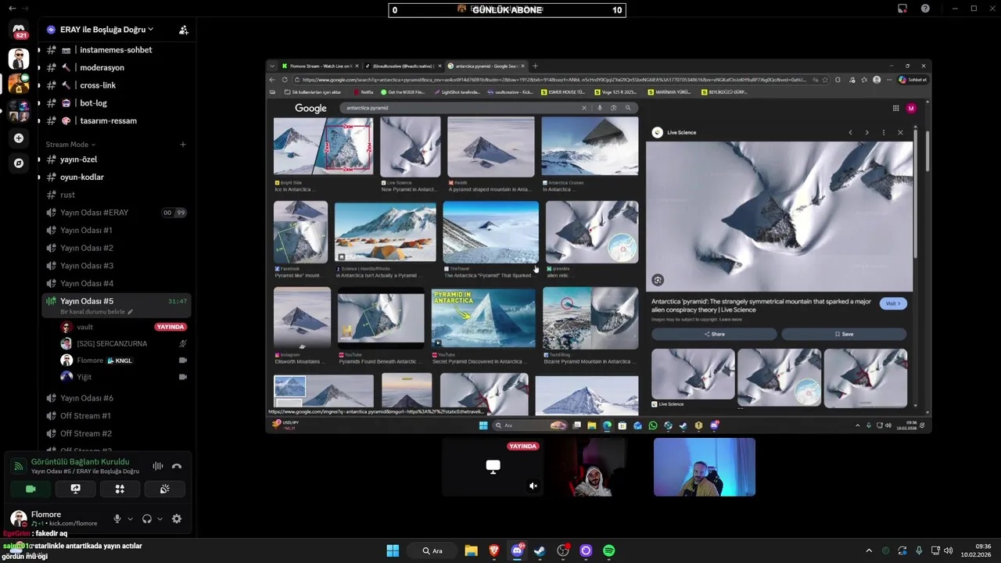Open voice connection details 'Görüntülü Bağlantı Kuruldu'
This screenshot has width=1001, height=563.
[80, 462]
